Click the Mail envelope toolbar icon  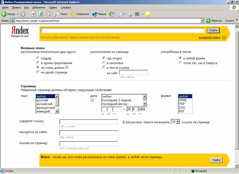tap(121, 14)
